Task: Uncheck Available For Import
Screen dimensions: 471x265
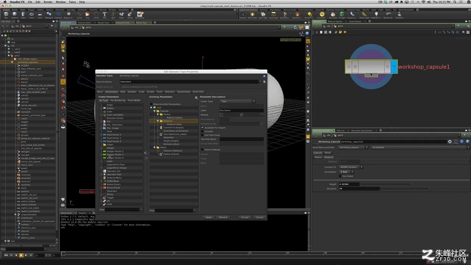Action: tap(202, 128)
